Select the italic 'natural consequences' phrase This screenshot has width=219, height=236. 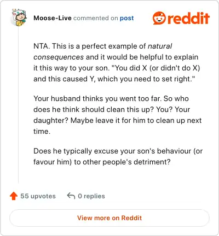click(x=103, y=51)
